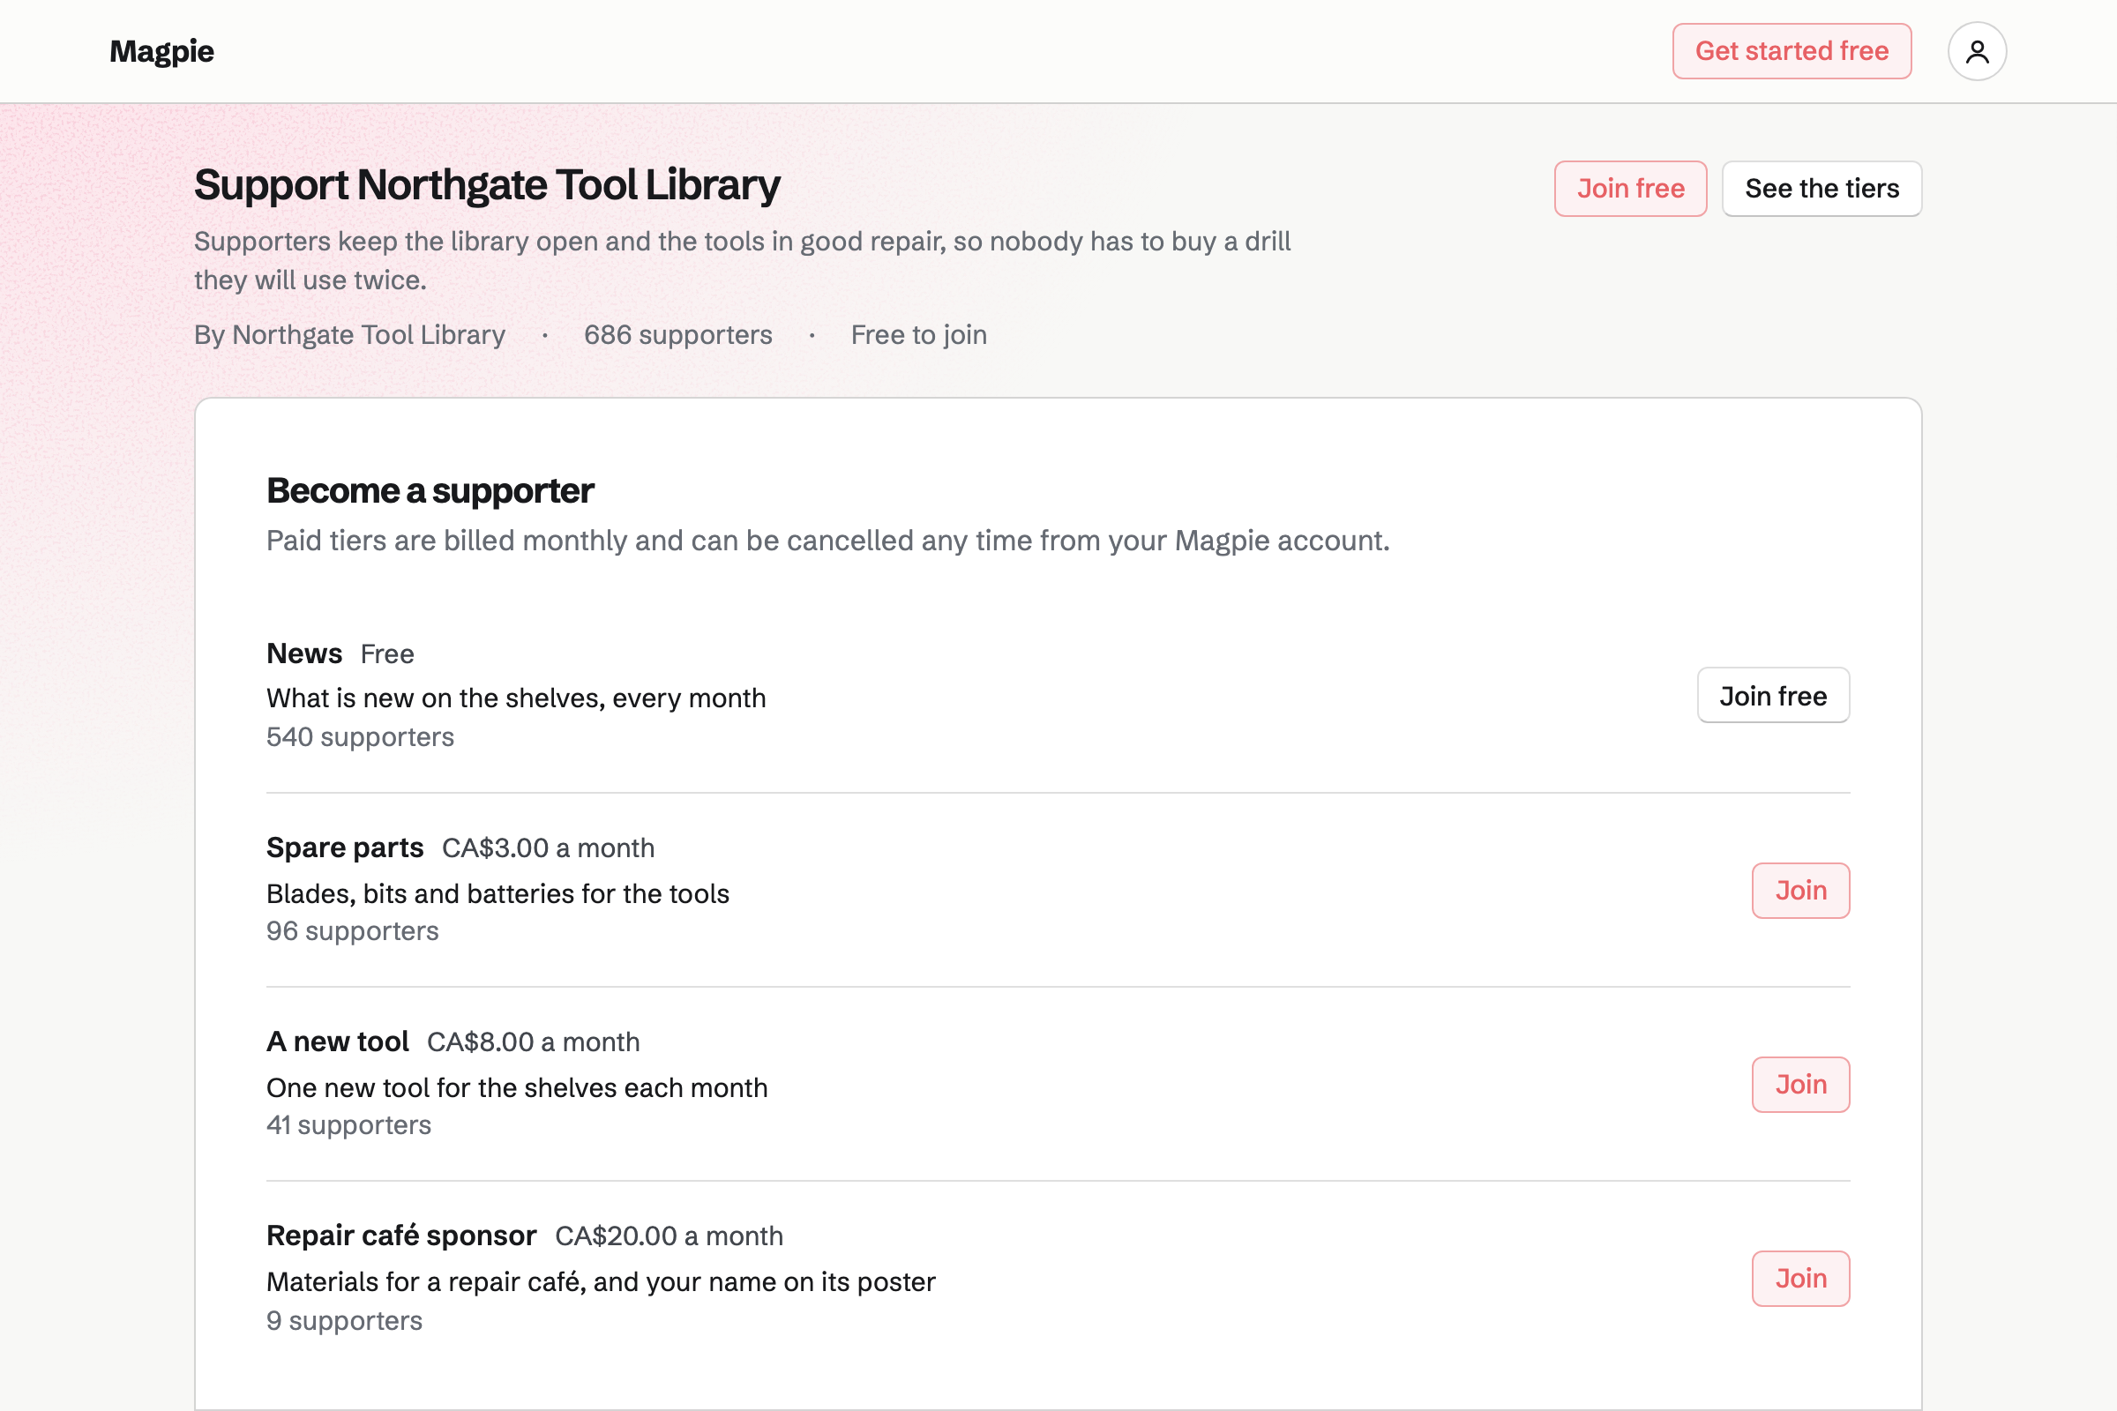The width and height of the screenshot is (2117, 1411).
Task: Click Repair café sponsor title
Action: (x=401, y=1236)
